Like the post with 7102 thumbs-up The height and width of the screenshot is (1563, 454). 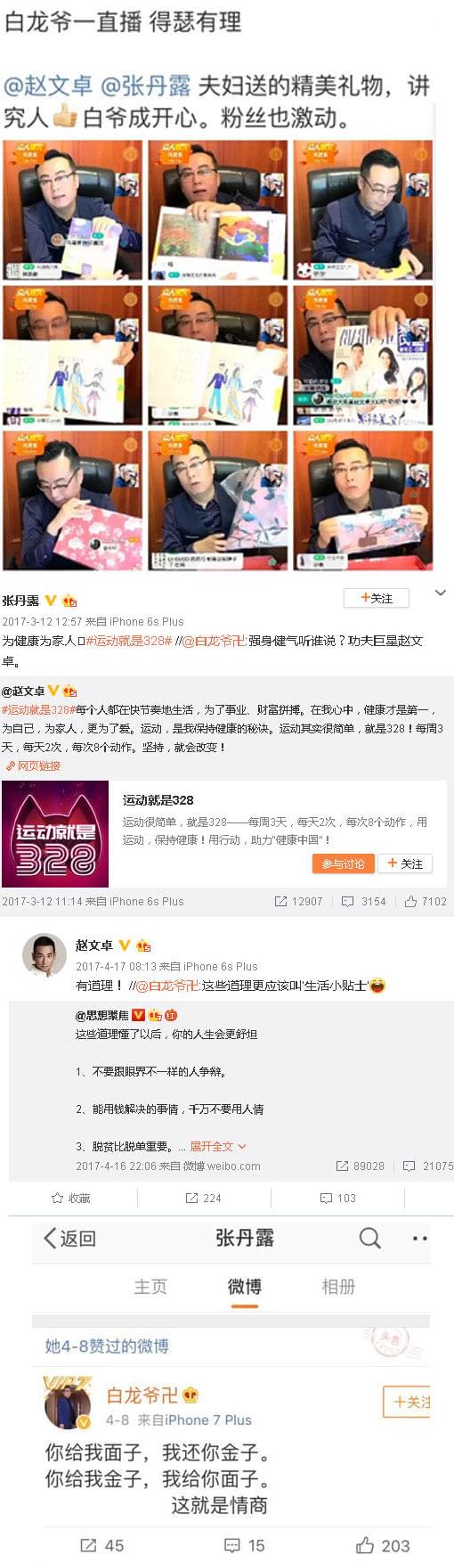(x=410, y=902)
